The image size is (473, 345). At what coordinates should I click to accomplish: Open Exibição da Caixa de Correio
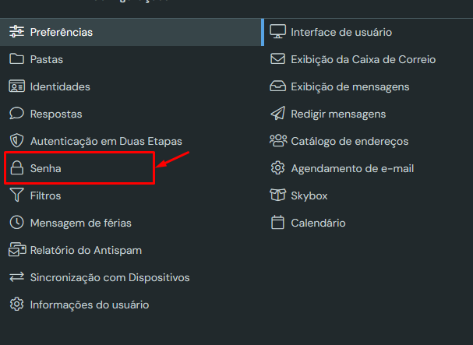pyautogui.click(x=362, y=59)
